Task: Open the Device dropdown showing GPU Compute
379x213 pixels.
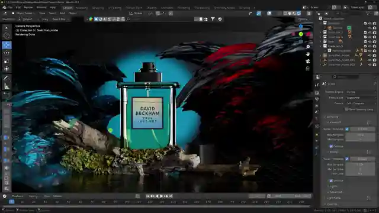Action: [361, 104]
